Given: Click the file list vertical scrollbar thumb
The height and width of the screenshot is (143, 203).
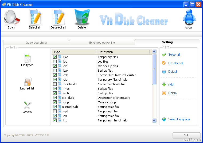Looking at the screenshot, I should pos(154,69).
